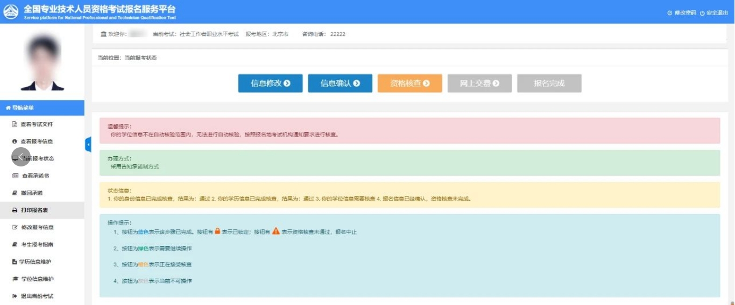Click the grey 报名完成 step button
The height and width of the screenshot is (305, 735).
[x=549, y=83]
